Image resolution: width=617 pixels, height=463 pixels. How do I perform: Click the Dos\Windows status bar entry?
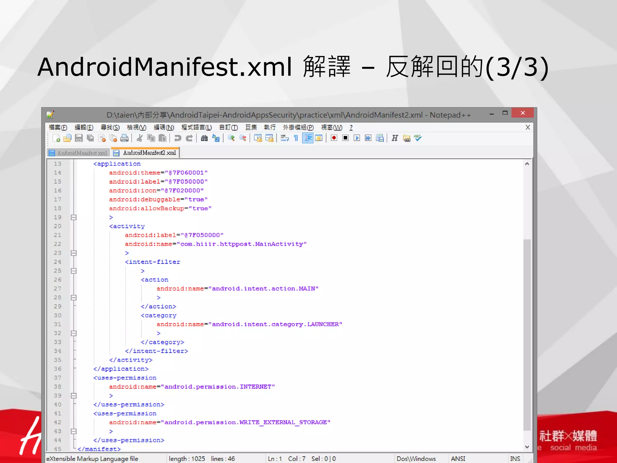(x=416, y=459)
